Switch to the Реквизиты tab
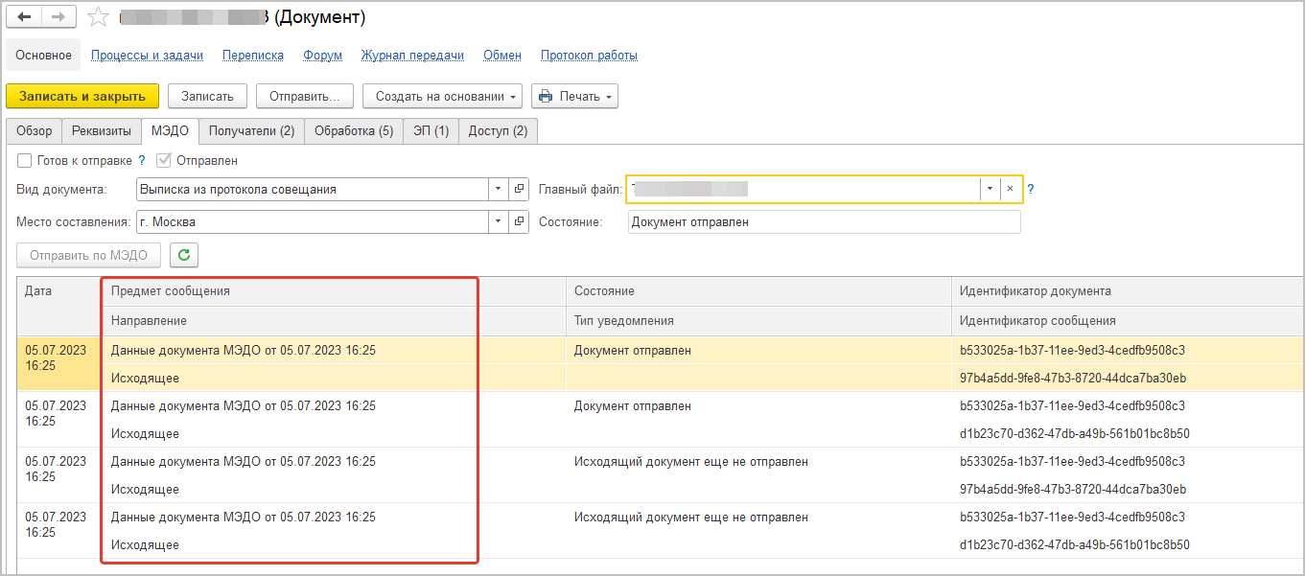 click(102, 131)
